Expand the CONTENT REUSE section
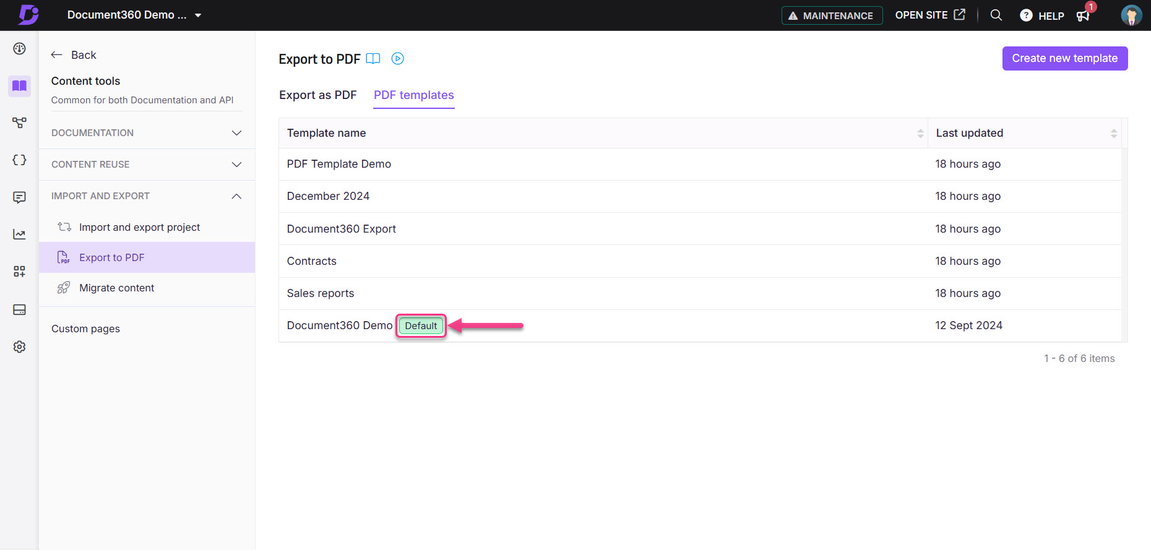The height and width of the screenshot is (550, 1151). (147, 165)
